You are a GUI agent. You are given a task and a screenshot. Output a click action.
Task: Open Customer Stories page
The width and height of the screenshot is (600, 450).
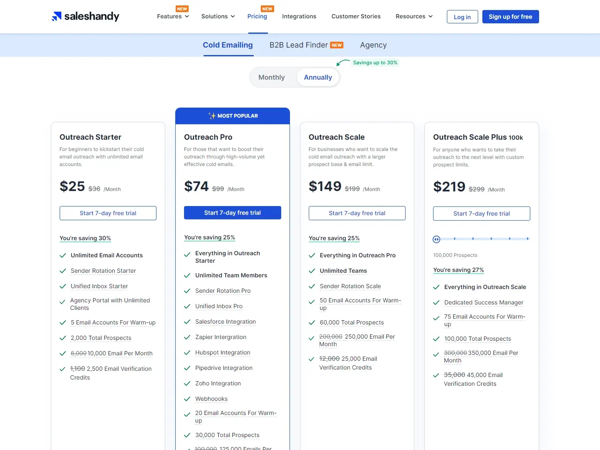tap(356, 16)
